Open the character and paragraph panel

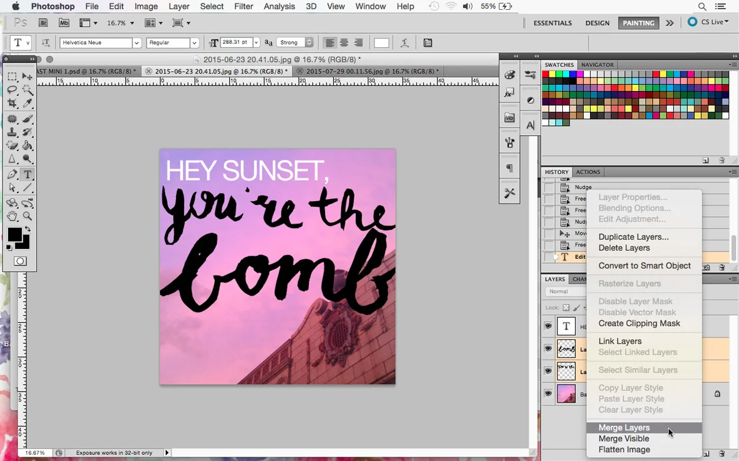(x=428, y=43)
